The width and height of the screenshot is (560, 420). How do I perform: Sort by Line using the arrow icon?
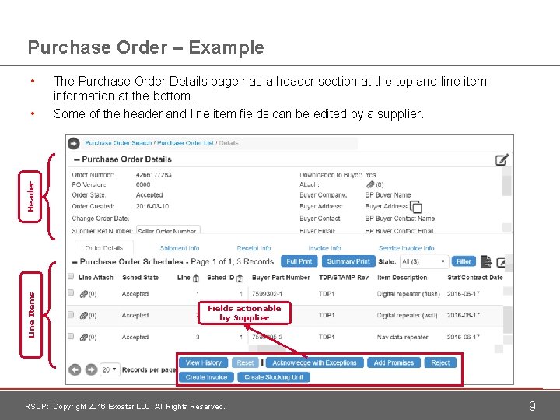click(x=196, y=278)
